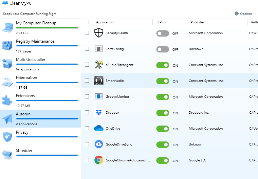Click the green My Computer Cleanup progress bar

point(47,28)
